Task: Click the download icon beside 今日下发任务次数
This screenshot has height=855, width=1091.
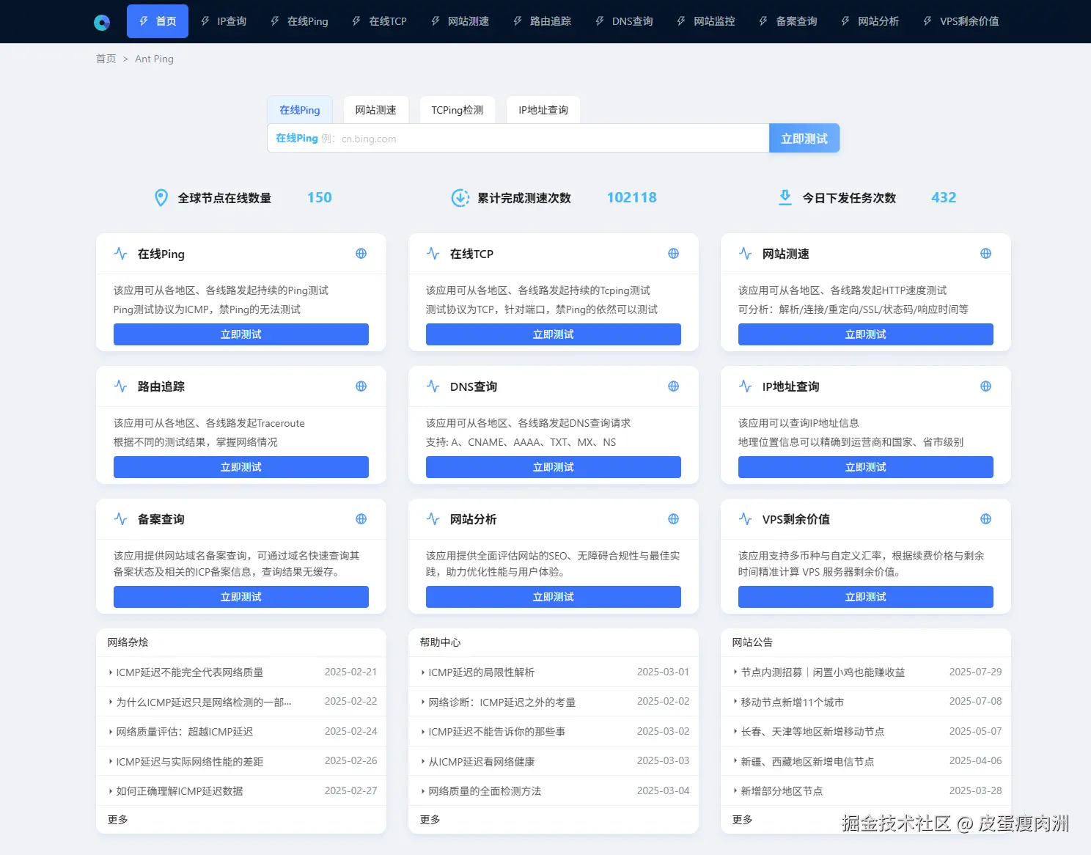Action: click(x=785, y=197)
